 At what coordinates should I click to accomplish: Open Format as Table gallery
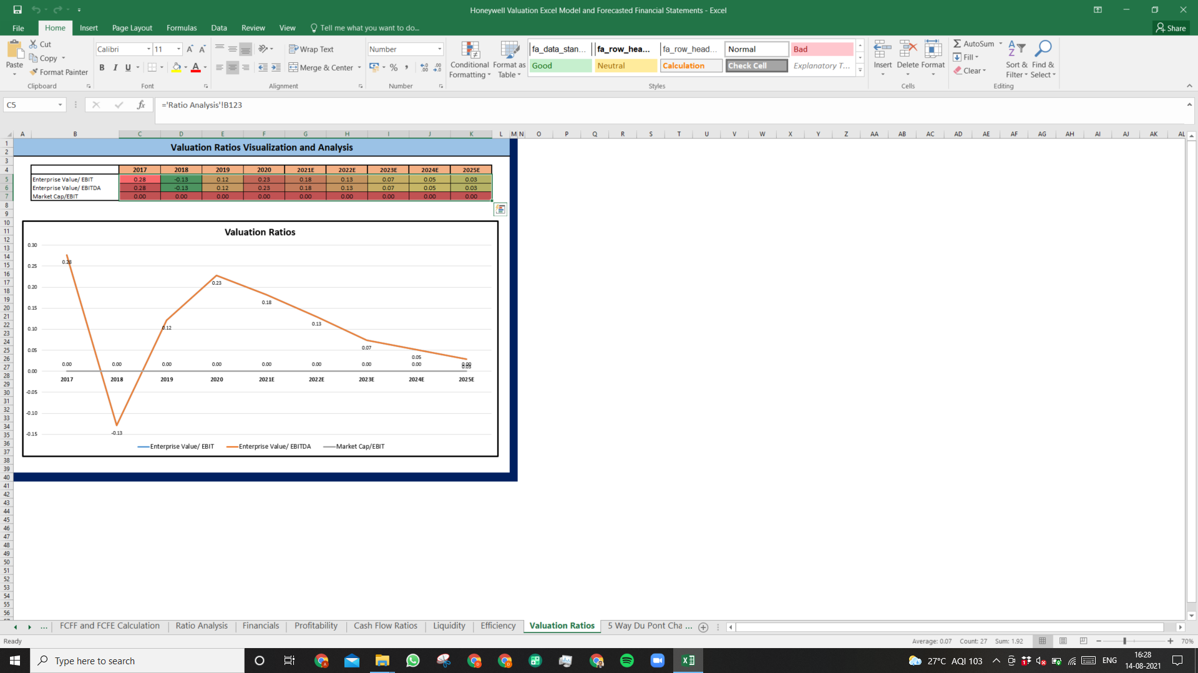pos(509,60)
